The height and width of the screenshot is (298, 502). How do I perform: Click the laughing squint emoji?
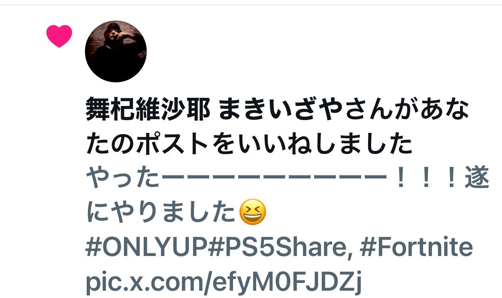point(253,212)
